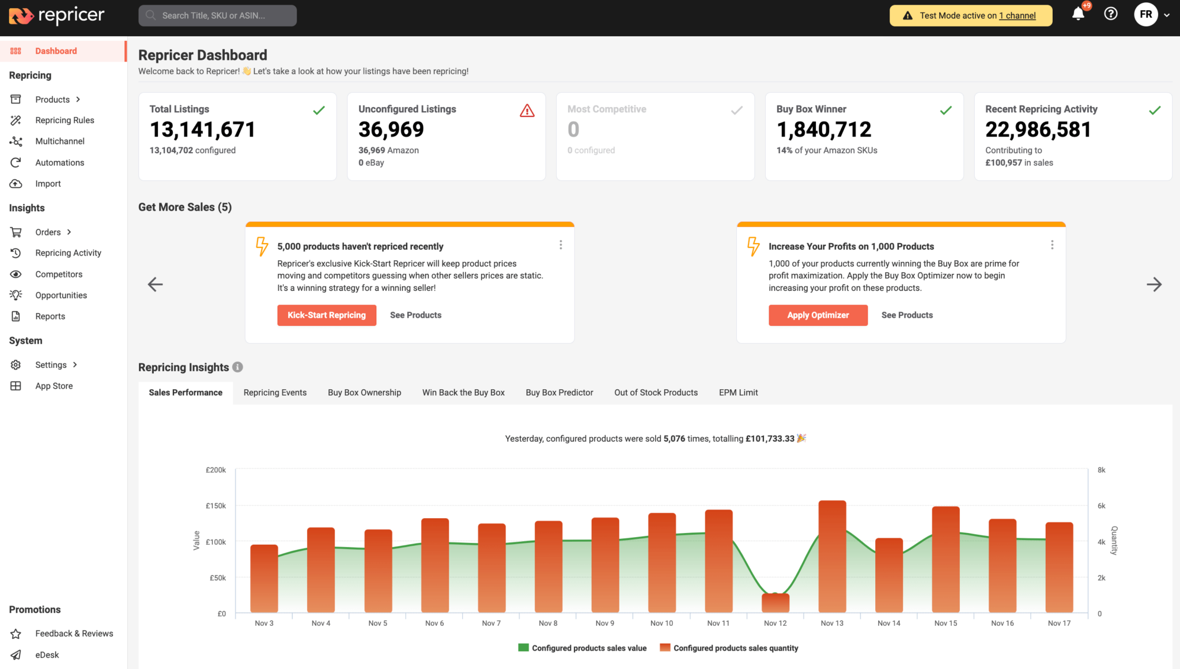
Task: Expand the Settings submenu chevron
Action: 75,364
